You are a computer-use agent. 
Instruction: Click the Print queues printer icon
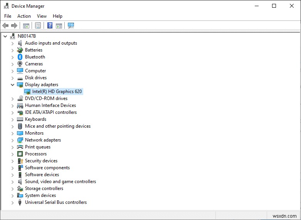click(x=20, y=147)
